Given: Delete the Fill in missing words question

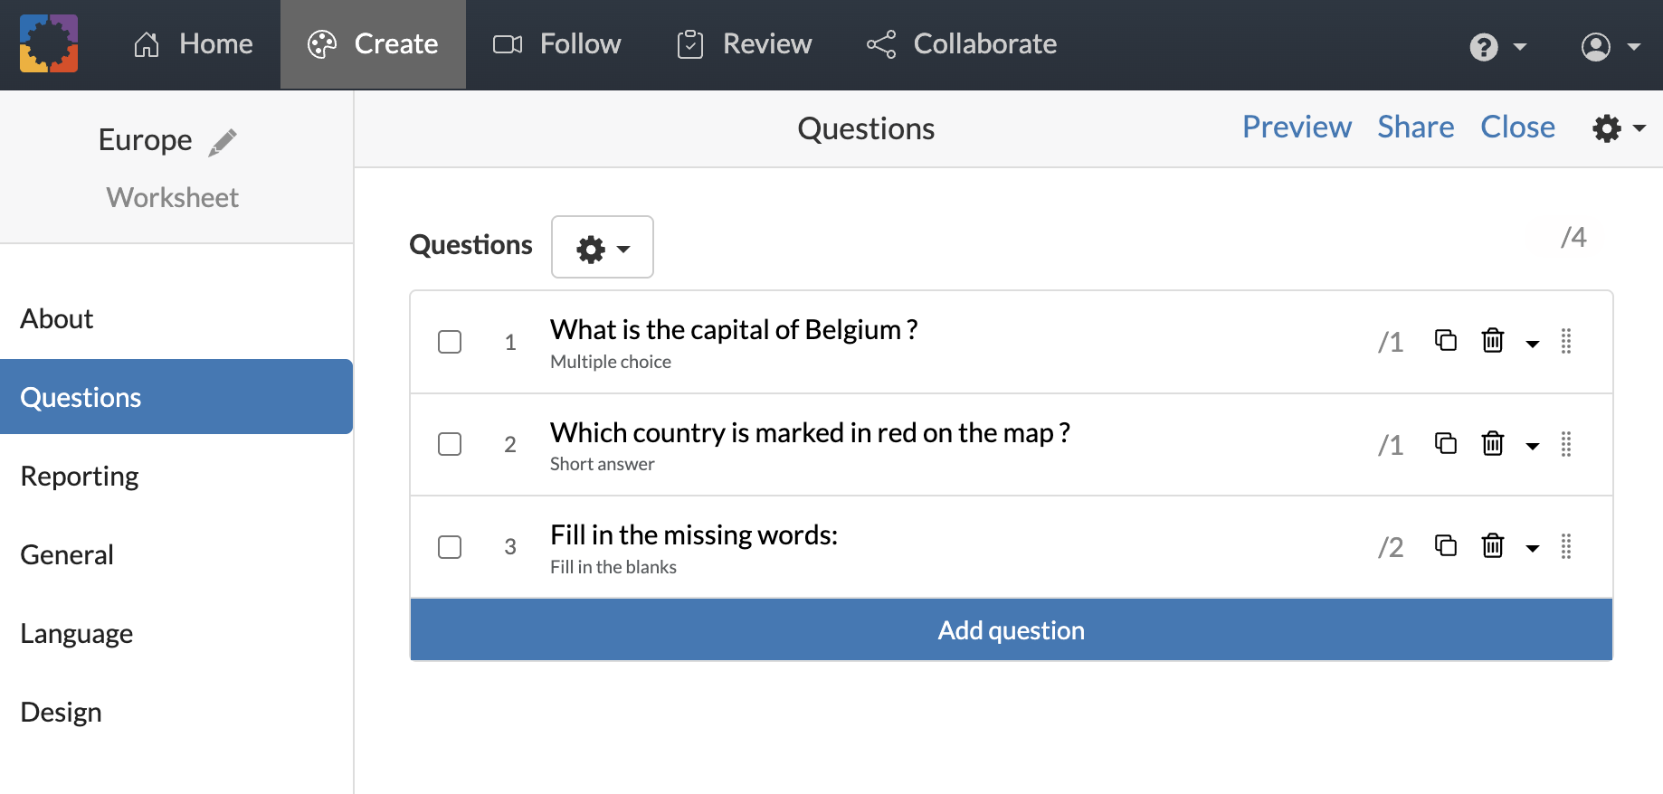Looking at the screenshot, I should 1493,545.
